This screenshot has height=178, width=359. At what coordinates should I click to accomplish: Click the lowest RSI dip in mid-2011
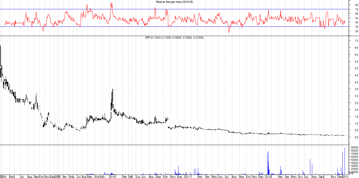pyautogui.click(x=229, y=32)
